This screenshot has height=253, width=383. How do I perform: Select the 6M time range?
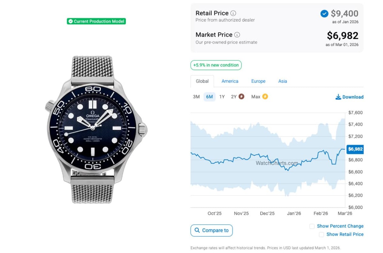pyautogui.click(x=209, y=97)
